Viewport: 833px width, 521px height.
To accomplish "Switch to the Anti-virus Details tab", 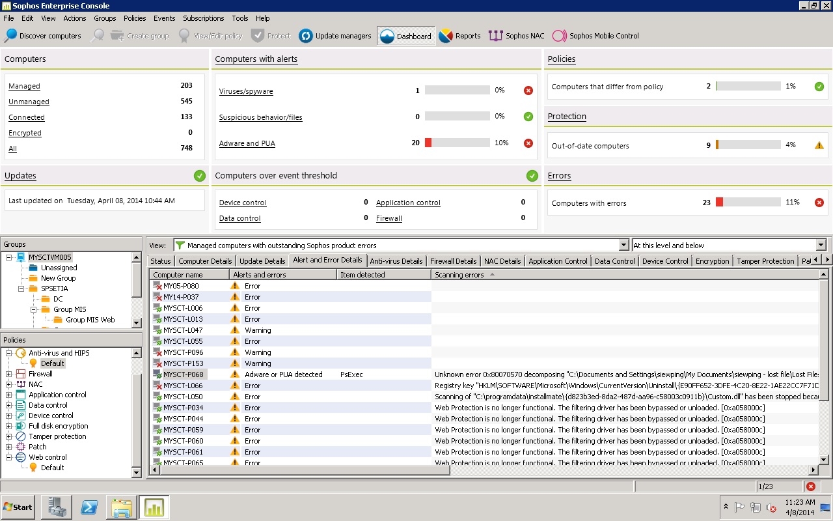I will click(x=396, y=261).
